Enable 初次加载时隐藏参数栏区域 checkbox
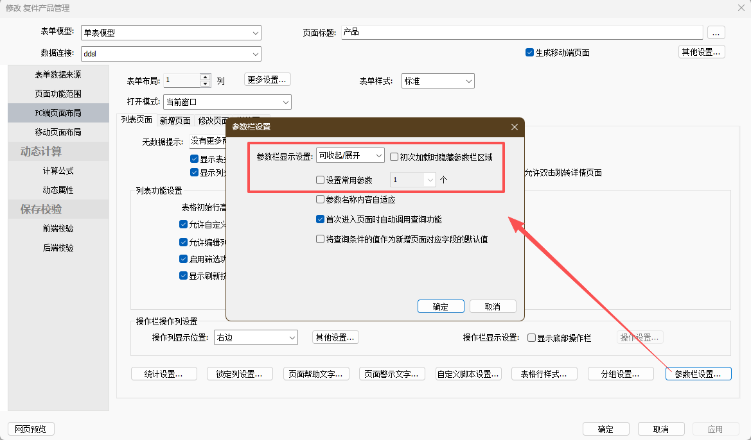This screenshot has height=440, width=751. pyautogui.click(x=394, y=157)
